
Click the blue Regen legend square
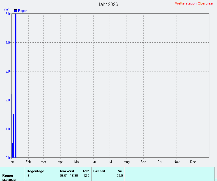point(16,11)
